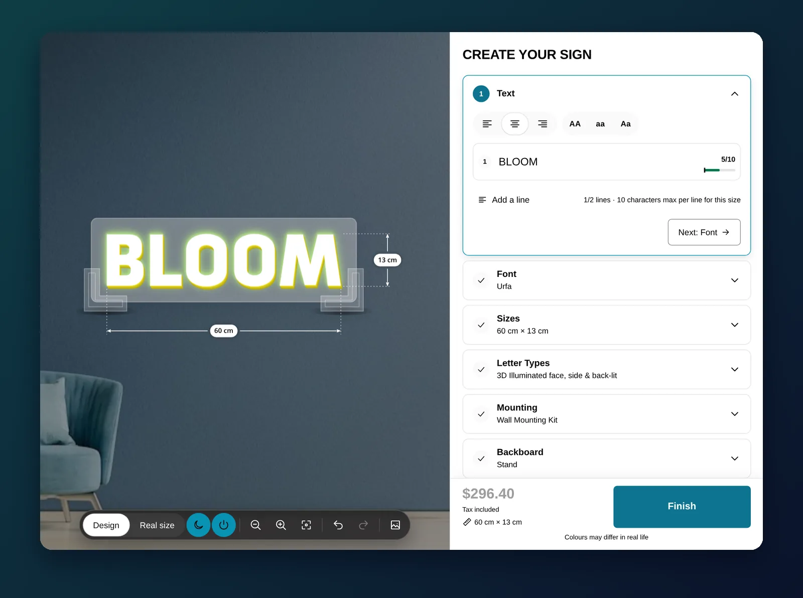Screen dimensions: 803x598
Task: Go to Next: Font step
Action: [704, 232]
